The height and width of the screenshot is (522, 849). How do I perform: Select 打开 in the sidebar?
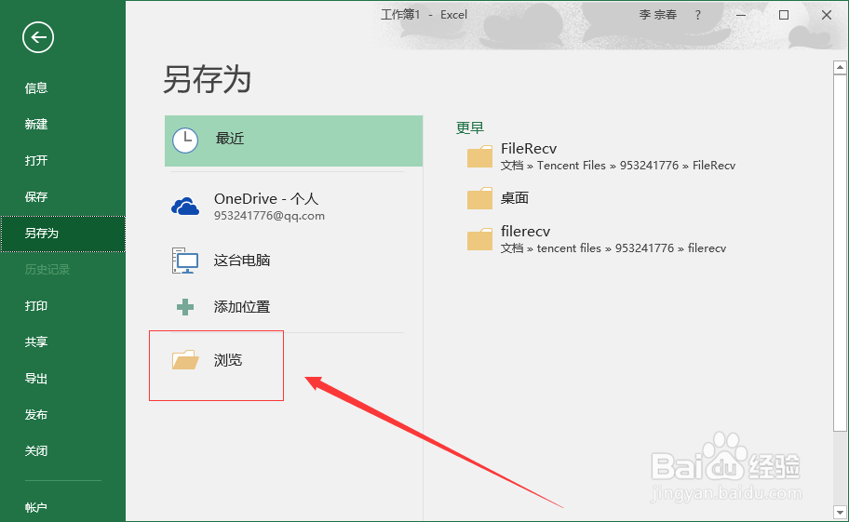(36, 160)
